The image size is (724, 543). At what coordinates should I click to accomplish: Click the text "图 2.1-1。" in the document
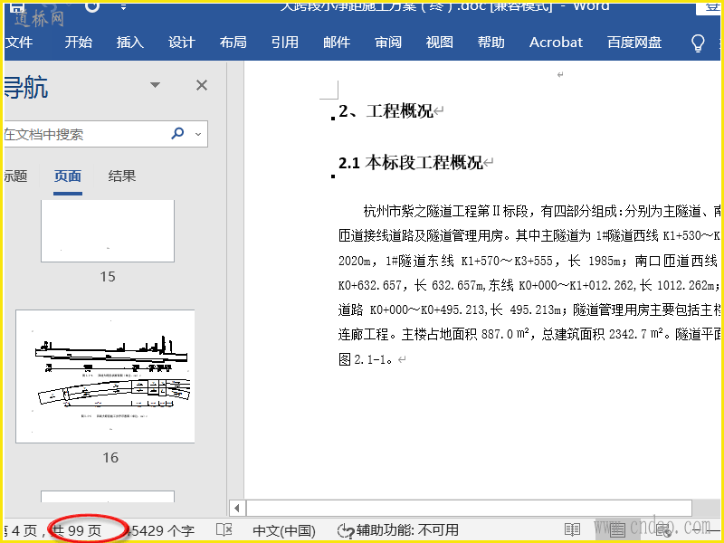366,359
